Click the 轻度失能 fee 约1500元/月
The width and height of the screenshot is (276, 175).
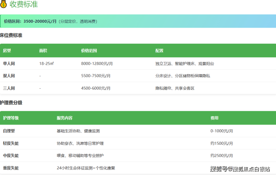coord(222,143)
